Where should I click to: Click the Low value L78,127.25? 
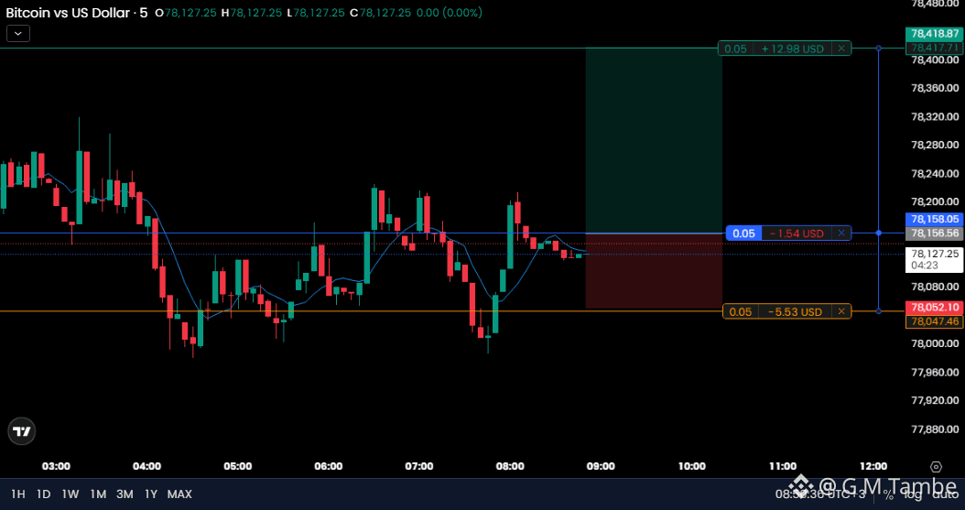click(317, 13)
